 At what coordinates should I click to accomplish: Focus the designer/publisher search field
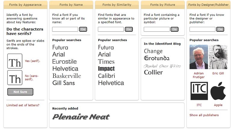(x=202, y=29)
